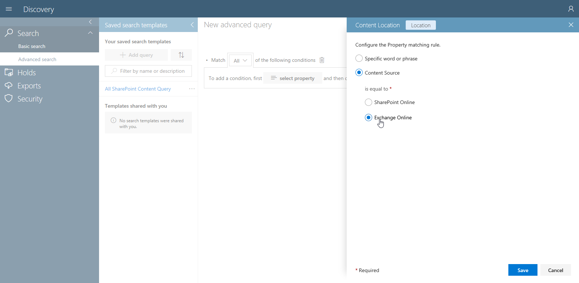Collapse the left navigation sidebar chevron
This screenshot has width=579, height=283.
(90, 22)
